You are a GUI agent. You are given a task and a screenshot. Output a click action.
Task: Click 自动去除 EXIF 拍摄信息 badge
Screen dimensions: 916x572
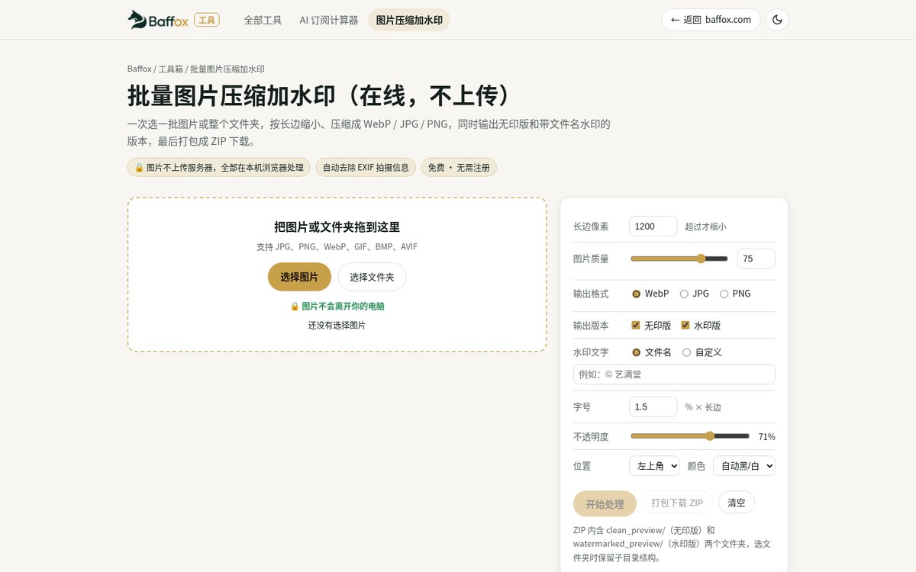point(366,167)
